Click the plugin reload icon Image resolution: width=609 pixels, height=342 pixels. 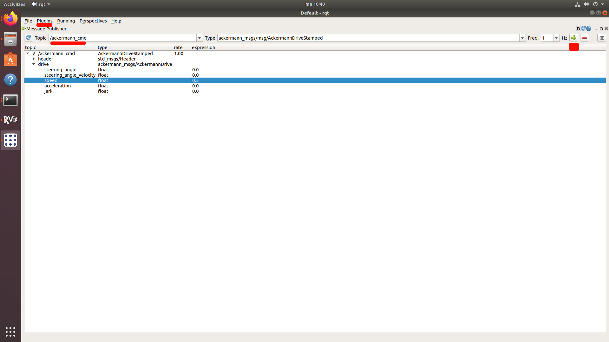[x=583, y=29]
